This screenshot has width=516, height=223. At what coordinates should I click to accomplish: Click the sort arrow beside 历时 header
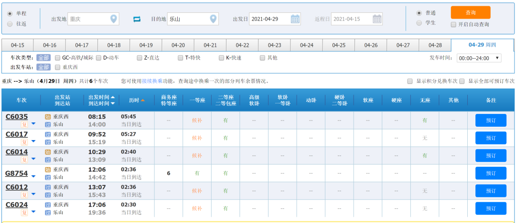pos(143,100)
